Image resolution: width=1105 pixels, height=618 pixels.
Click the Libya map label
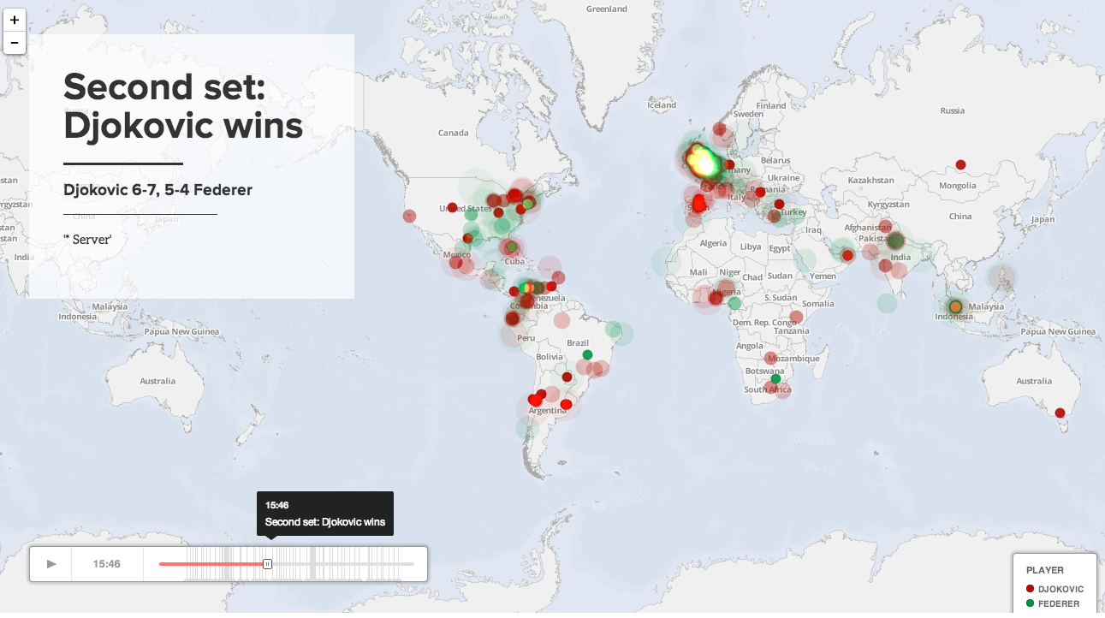[751, 247]
